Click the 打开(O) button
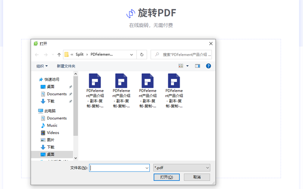Image resolution: width=303 pixels, height=189 pixels. (x=166, y=177)
